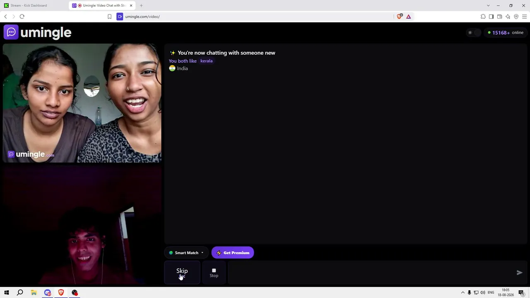Open the taskbar clock and calendar
Screen dimensions: 530x298
click(x=506, y=293)
